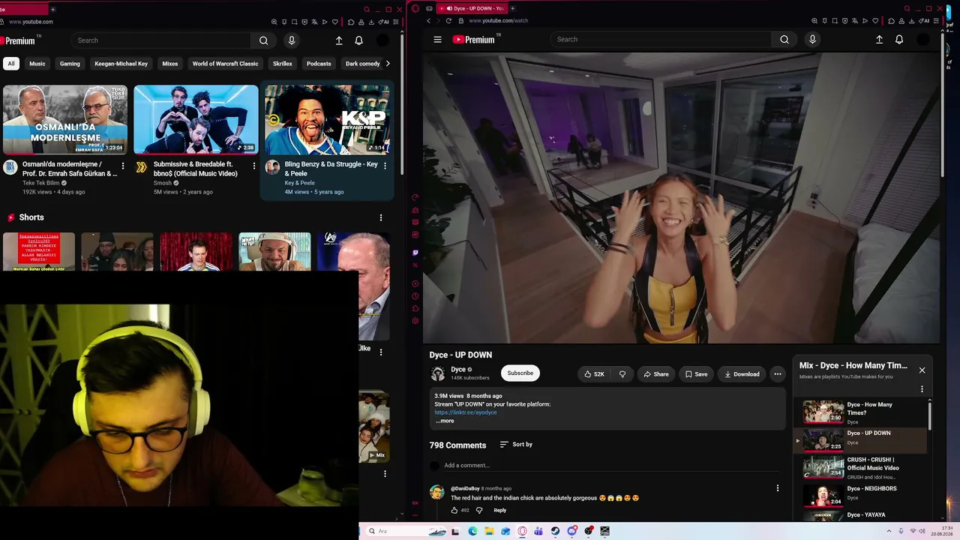Expand the video description with ...more
The image size is (960, 540).
tap(445, 421)
